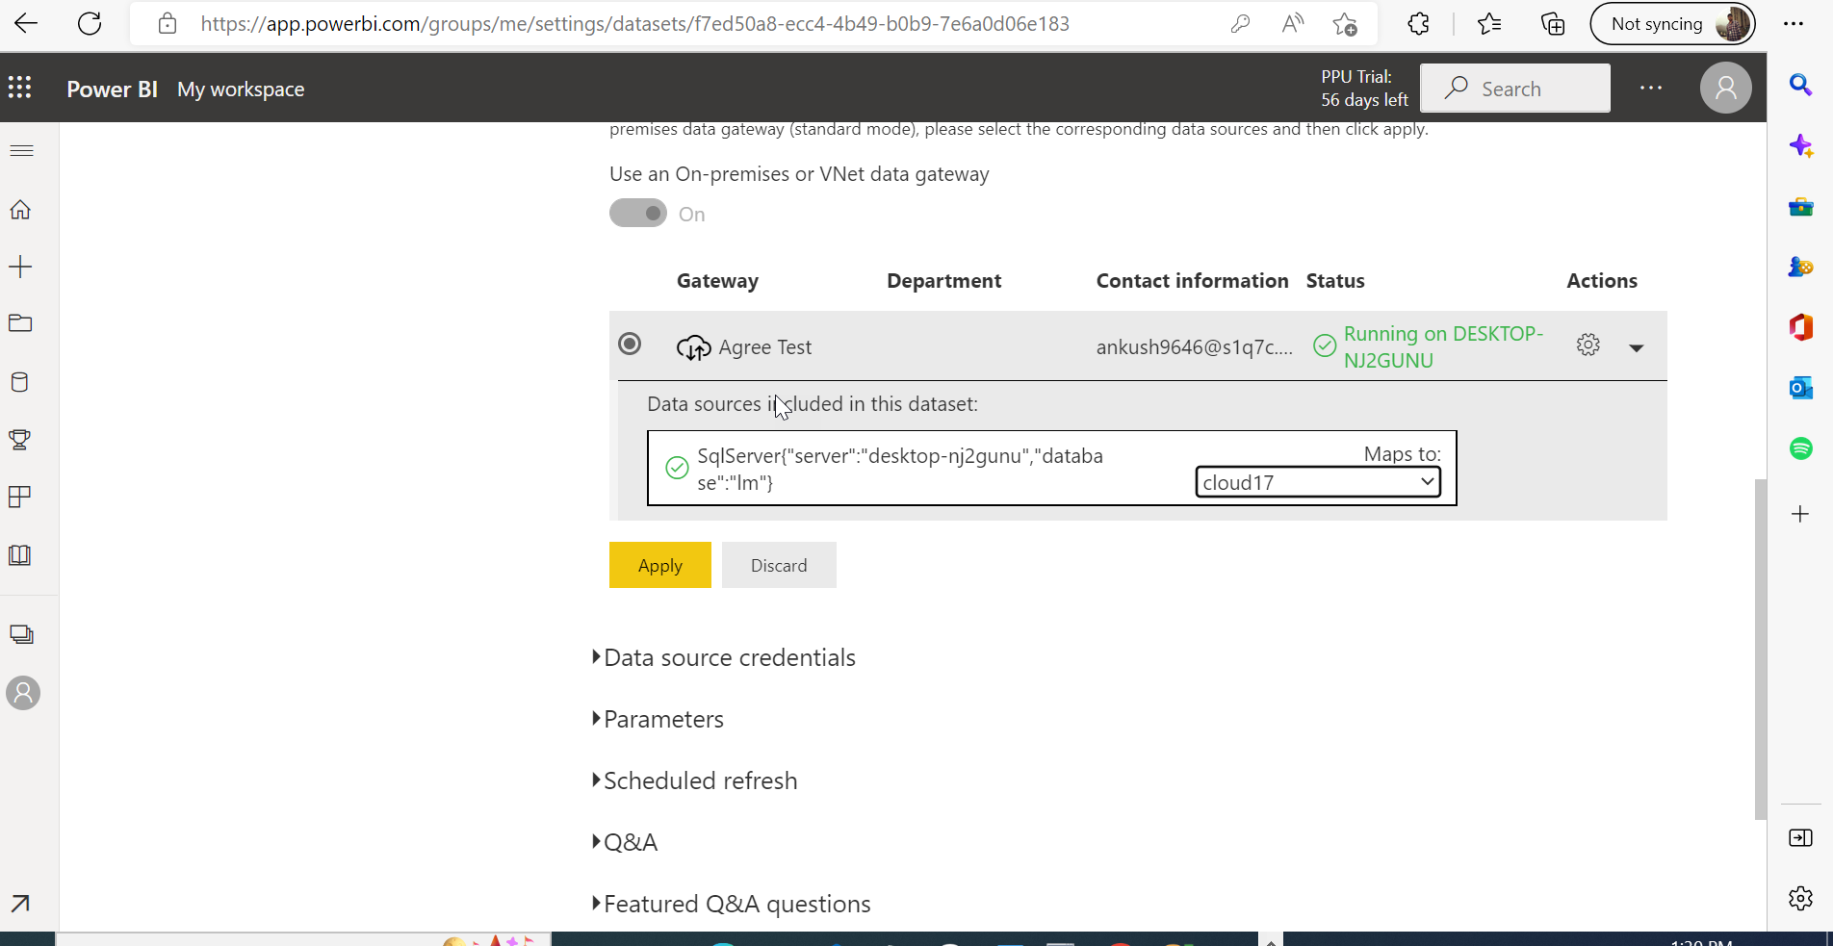Click the Discard button
This screenshot has height=946, width=1833.
click(x=779, y=565)
